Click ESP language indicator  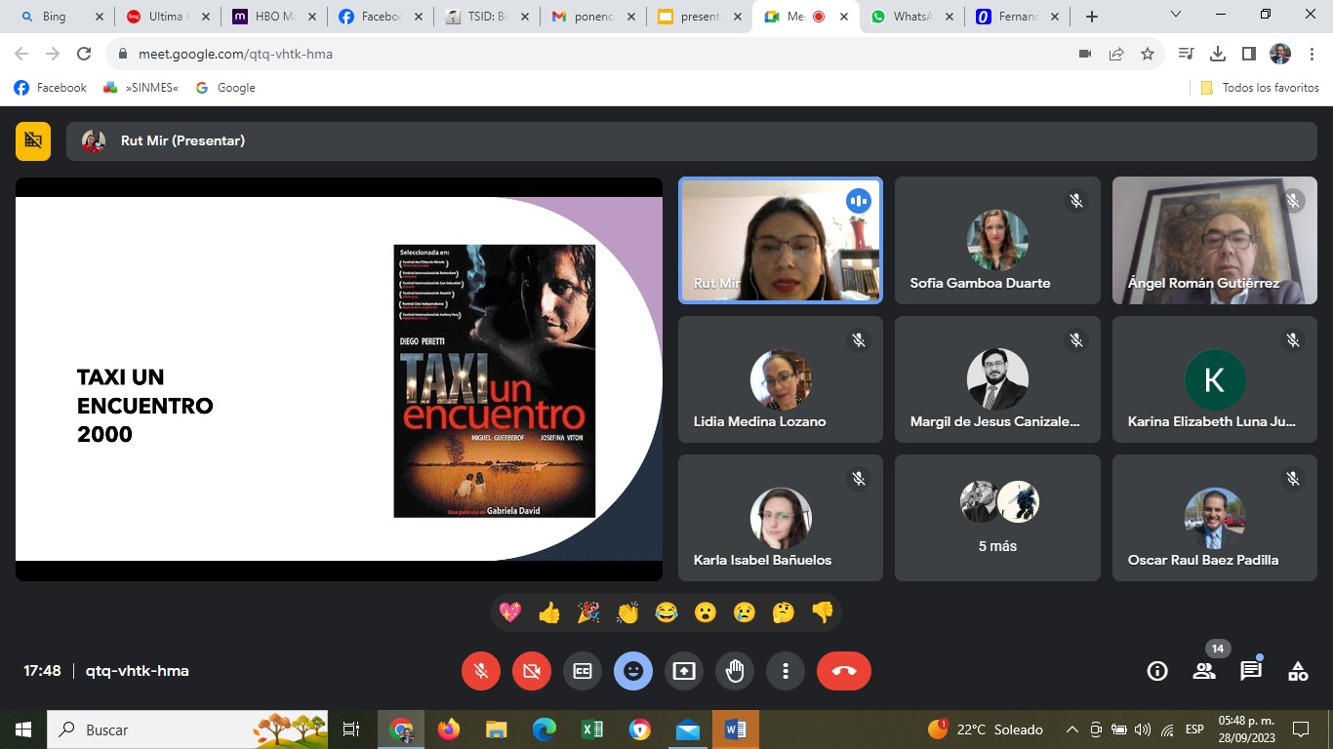click(x=1194, y=729)
